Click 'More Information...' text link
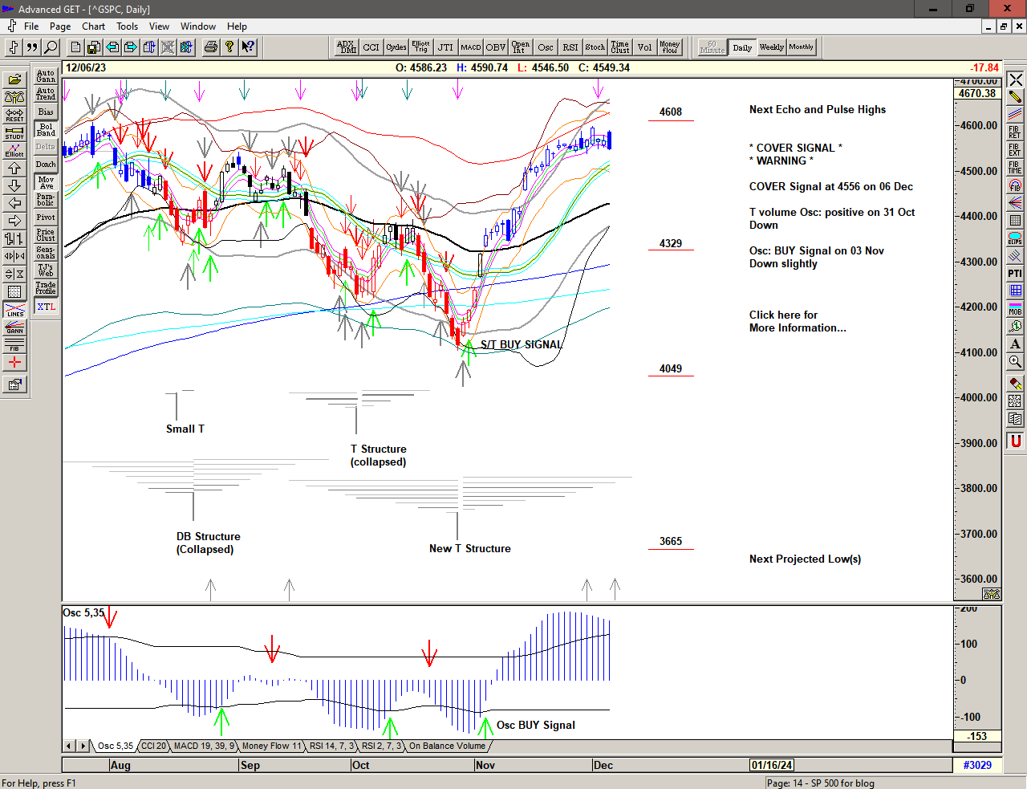This screenshot has height=789, width=1027. coord(797,327)
